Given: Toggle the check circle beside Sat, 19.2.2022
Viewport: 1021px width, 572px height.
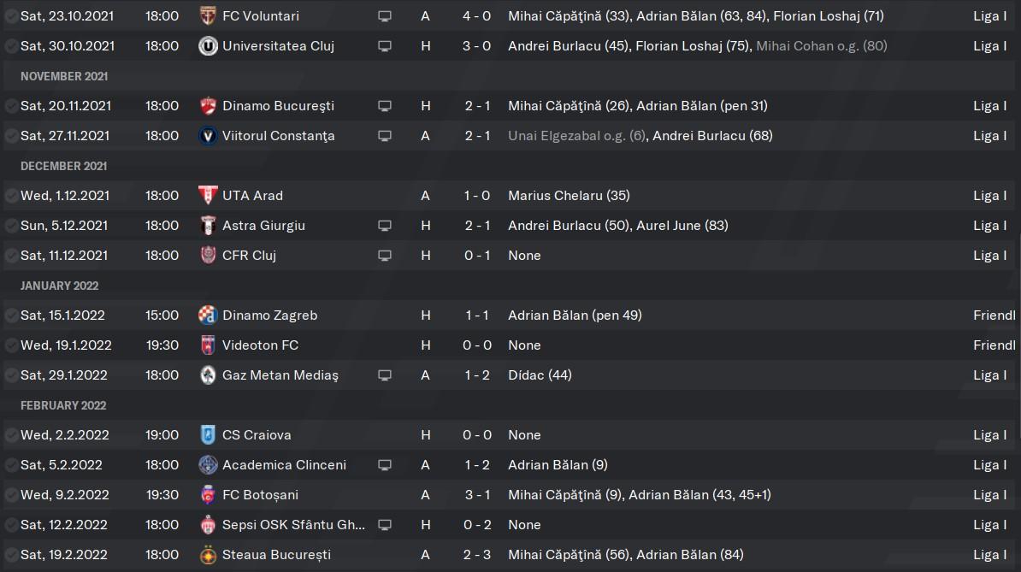Looking at the screenshot, I should pyautogui.click(x=11, y=554).
